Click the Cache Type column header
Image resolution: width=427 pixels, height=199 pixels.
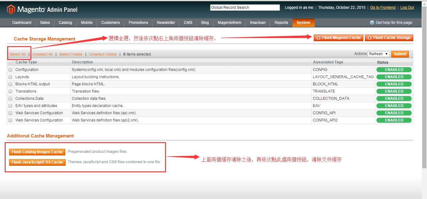coord(42,62)
